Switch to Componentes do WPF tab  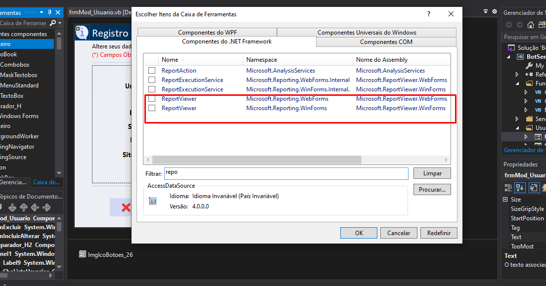click(x=207, y=33)
